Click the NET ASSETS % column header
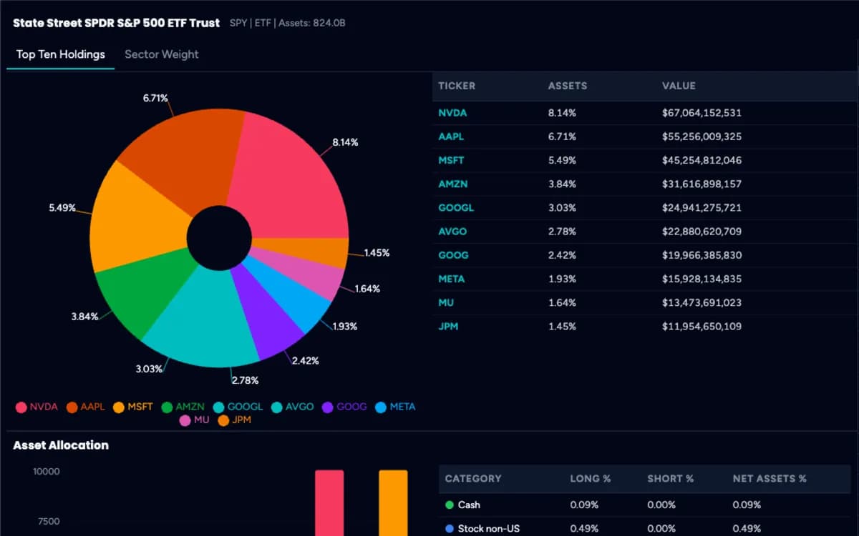Screen dimensions: 859x536 pyautogui.click(x=770, y=478)
